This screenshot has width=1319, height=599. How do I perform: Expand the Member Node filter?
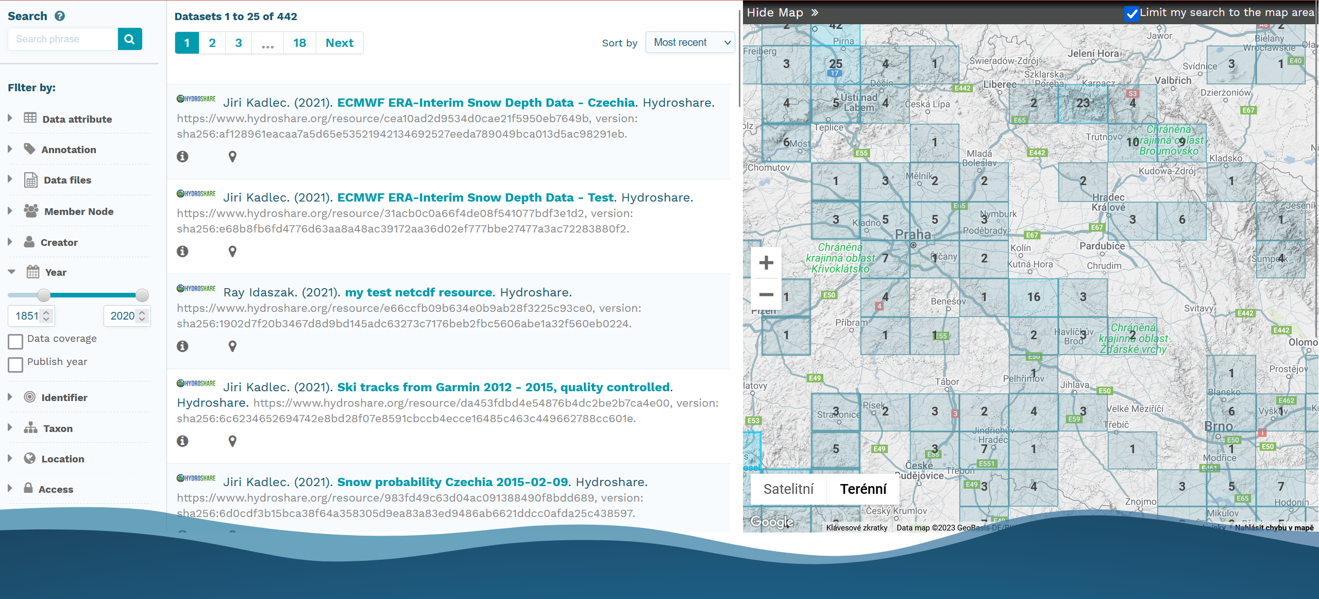tap(10, 211)
